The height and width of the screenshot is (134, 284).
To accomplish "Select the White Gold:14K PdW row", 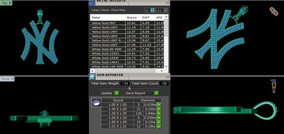I will coord(127,66).
